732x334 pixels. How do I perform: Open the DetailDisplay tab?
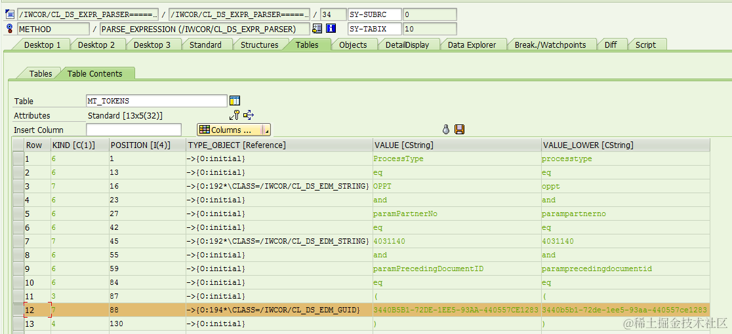407,45
